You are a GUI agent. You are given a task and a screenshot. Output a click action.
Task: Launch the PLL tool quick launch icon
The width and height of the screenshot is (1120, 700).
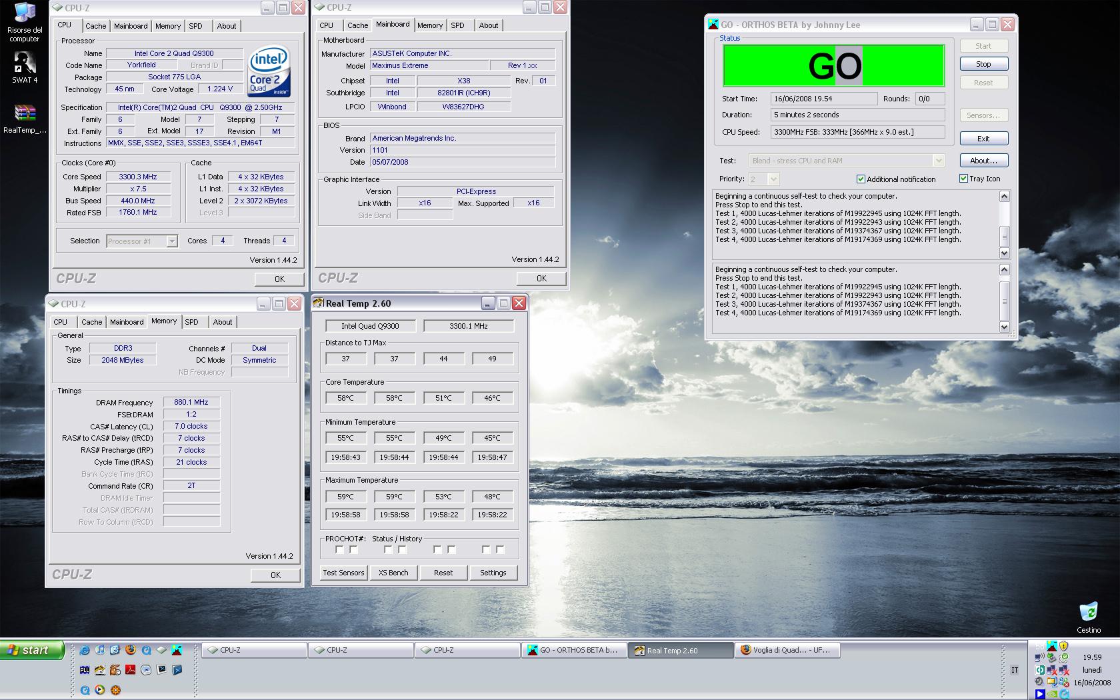pyautogui.click(x=85, y=670)
